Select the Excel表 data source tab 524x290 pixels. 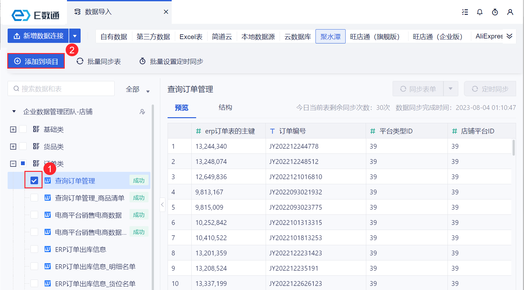[191, 37]
